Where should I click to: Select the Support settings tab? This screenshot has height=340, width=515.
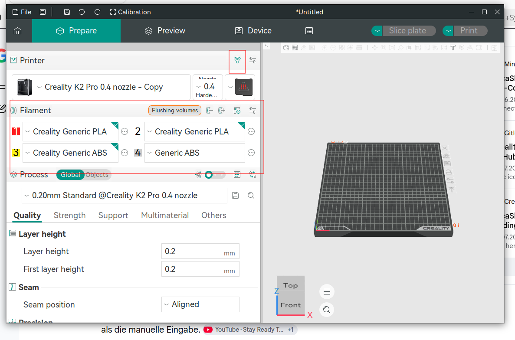[x=113, y=216]
